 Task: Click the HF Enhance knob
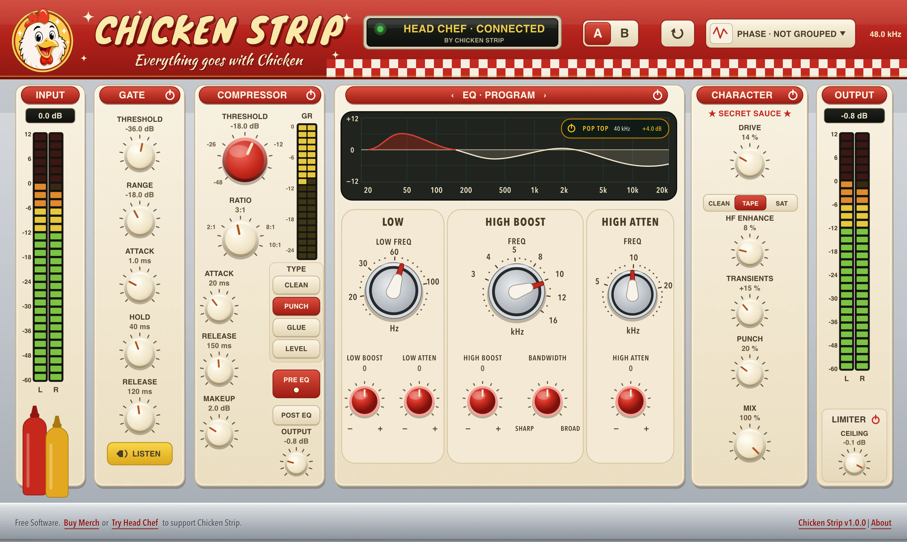tap(750, 253)
